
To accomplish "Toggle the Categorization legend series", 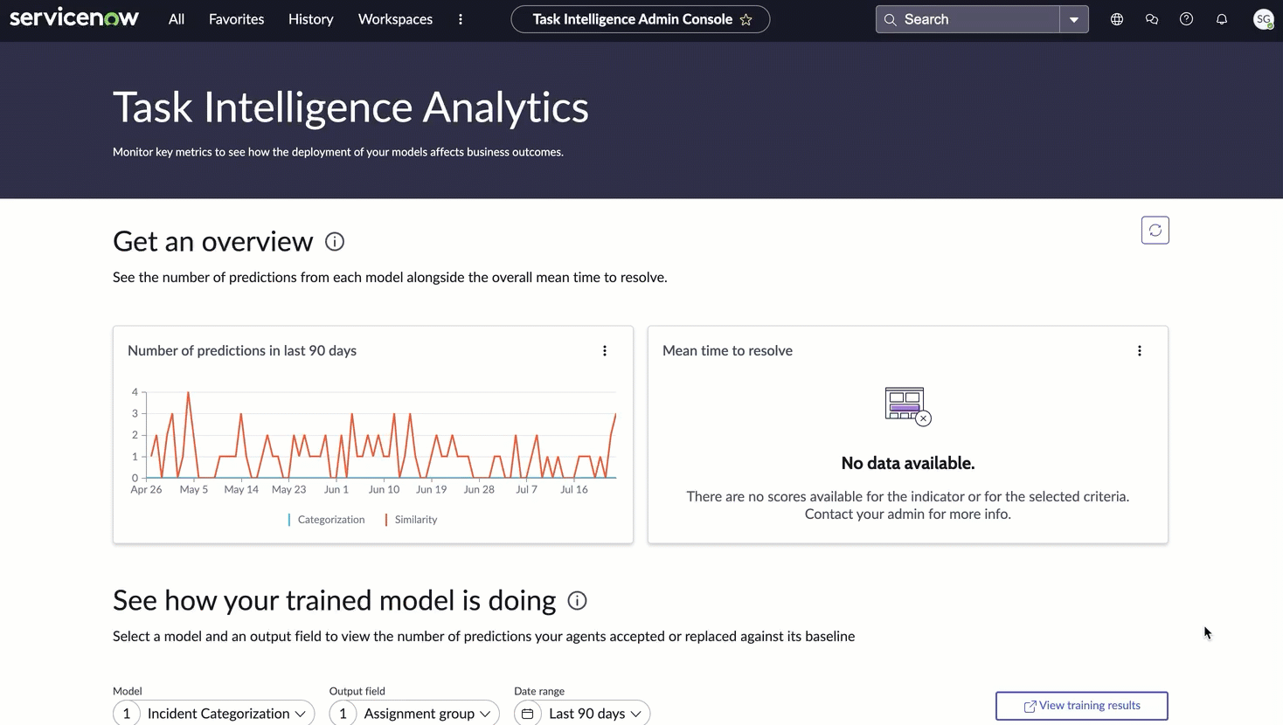I will [326, 520].
